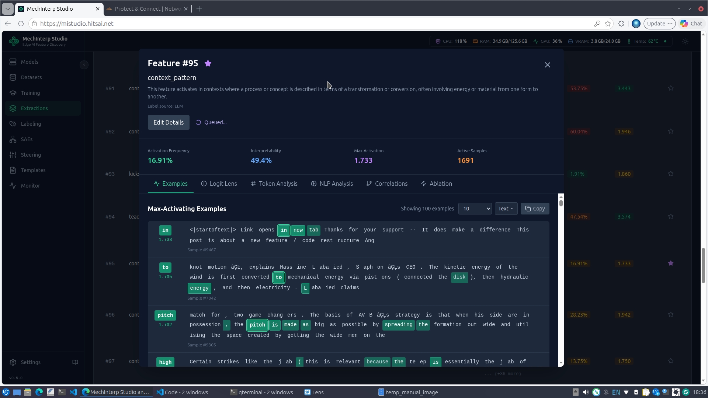Click the examples list scrollbar thumb
This screenshot has width=708, height=398.
tap(561, 203)
